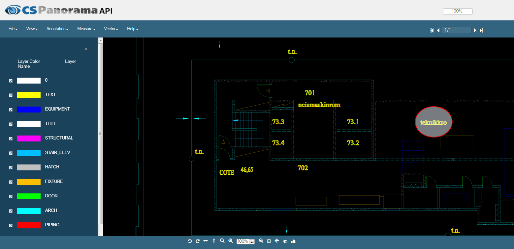Expand the Measure dropdown menu
This screenshot has width=514, height=249.
pos(86,29)
